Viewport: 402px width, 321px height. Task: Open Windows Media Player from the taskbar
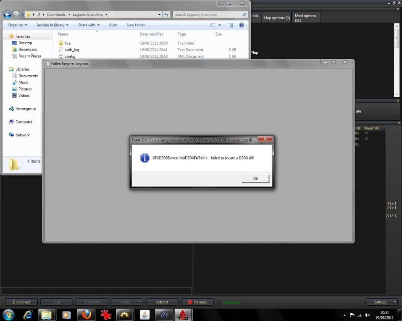click(x=66, y=315)
